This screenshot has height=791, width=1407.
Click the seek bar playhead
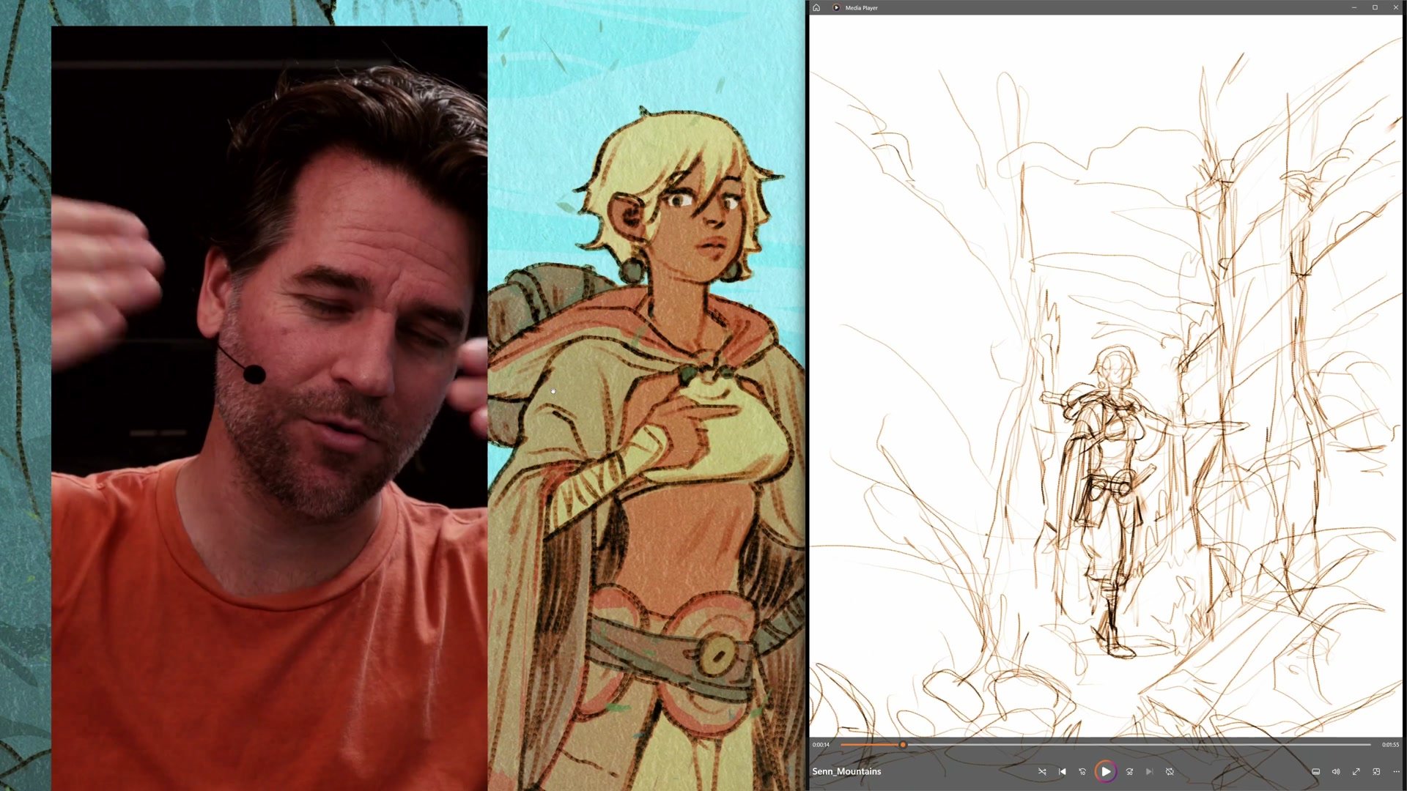pos(903,744)
